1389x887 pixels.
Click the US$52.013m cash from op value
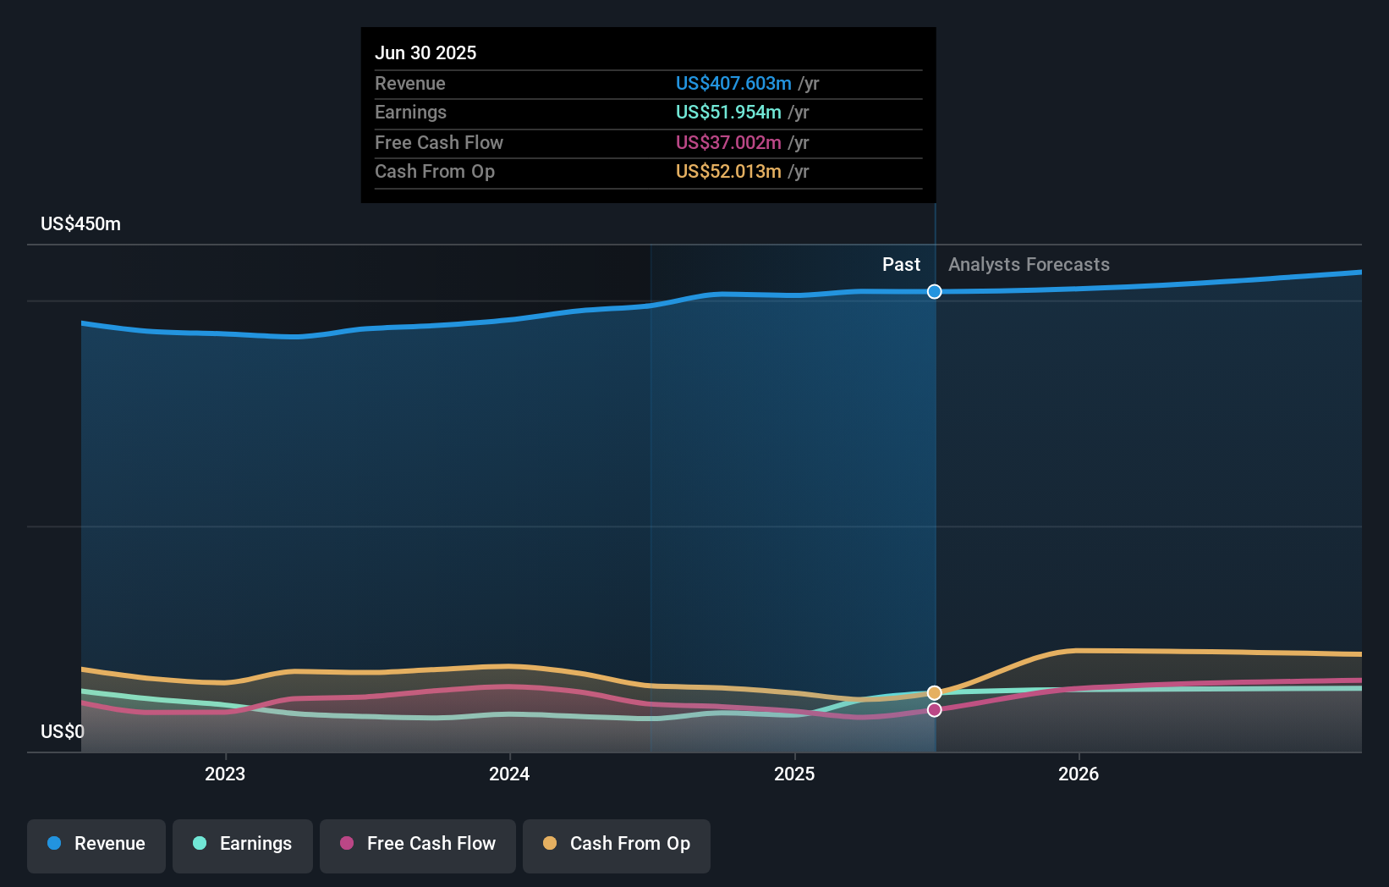(728, 171)
